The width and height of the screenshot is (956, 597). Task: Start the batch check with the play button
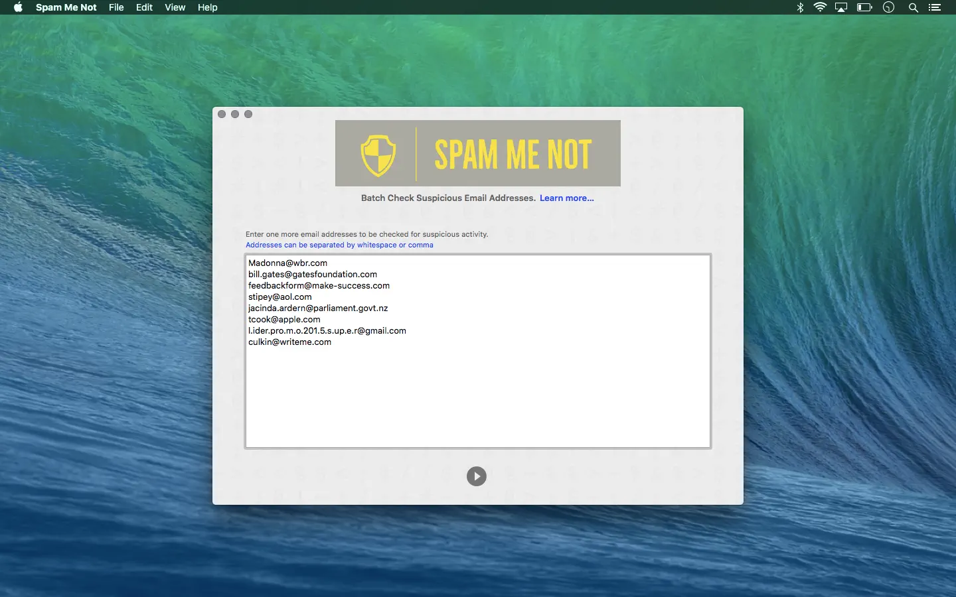477,476
